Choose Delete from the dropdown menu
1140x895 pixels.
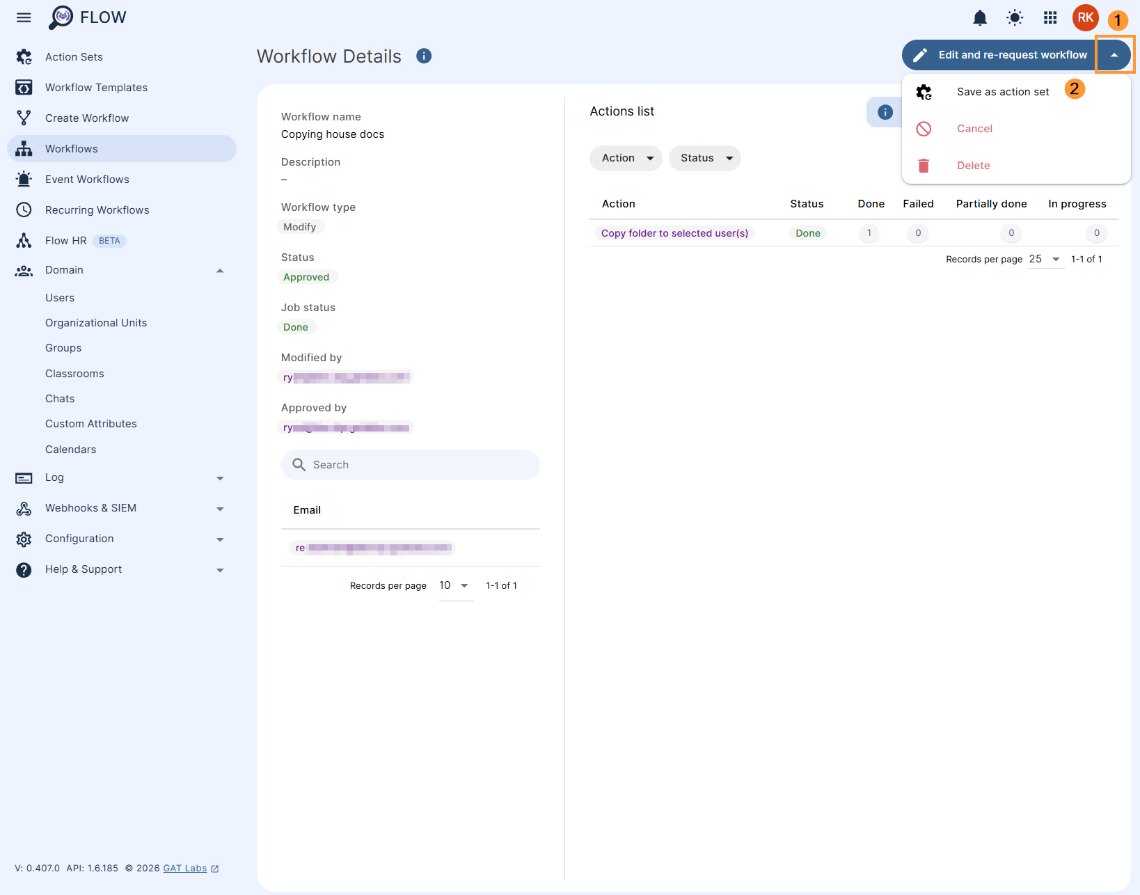(x=973, y=166)
